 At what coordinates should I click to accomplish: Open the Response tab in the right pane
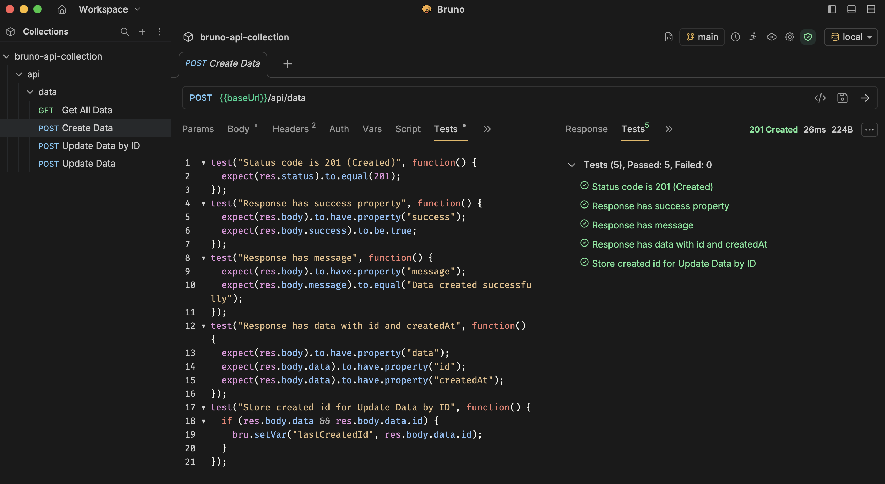(x=587, y=129)
